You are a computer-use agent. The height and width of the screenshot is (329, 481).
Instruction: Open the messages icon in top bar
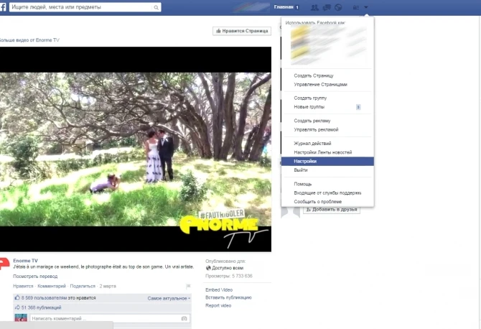[327, 7]
